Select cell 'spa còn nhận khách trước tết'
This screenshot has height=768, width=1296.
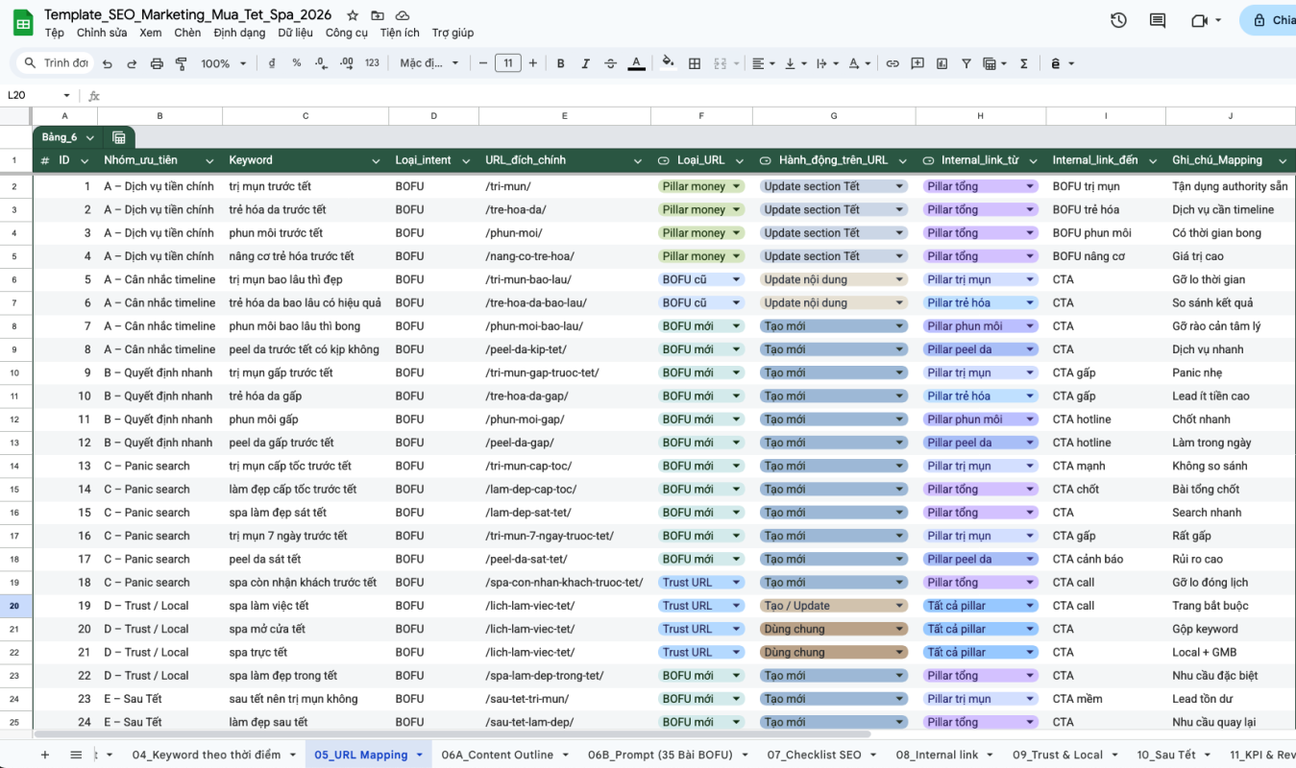[306, 583]
